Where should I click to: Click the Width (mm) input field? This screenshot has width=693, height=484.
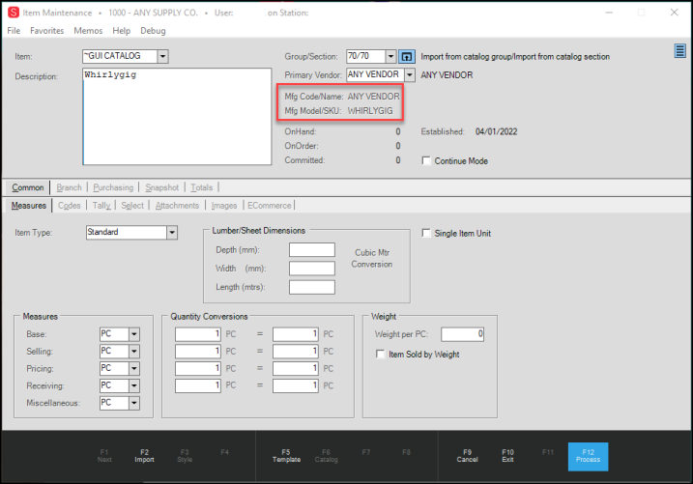(312, 269)
